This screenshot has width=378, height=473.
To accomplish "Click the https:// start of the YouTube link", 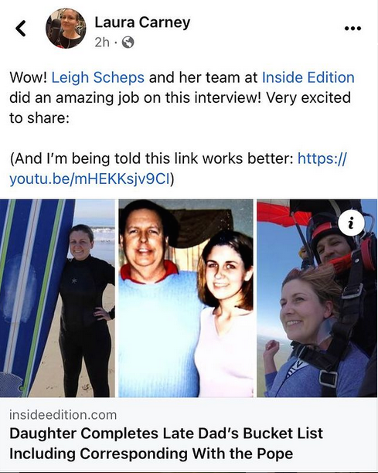I will 322,158.
